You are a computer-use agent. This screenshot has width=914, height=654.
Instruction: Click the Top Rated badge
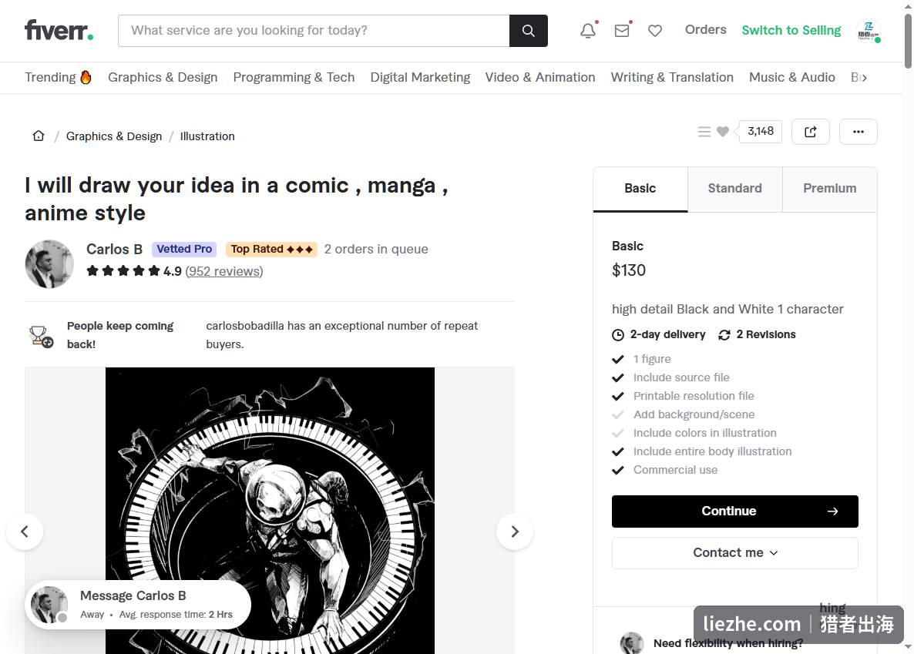pyautogui.click(x=271, y=250)
